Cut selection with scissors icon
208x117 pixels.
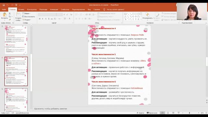click(10, 14)
